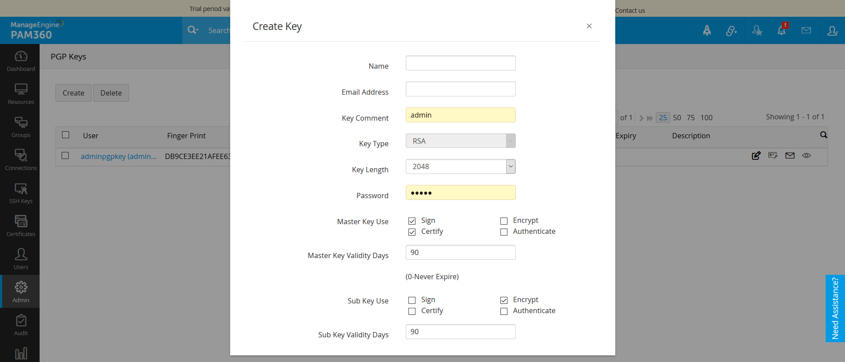The image size is (845, 362).
Task: Click the Name input field
Action: coord(460,63)
